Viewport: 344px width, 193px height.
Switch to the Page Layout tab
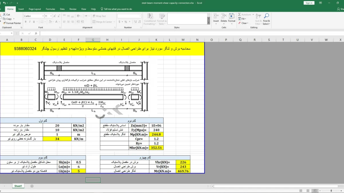pos(35,9)
